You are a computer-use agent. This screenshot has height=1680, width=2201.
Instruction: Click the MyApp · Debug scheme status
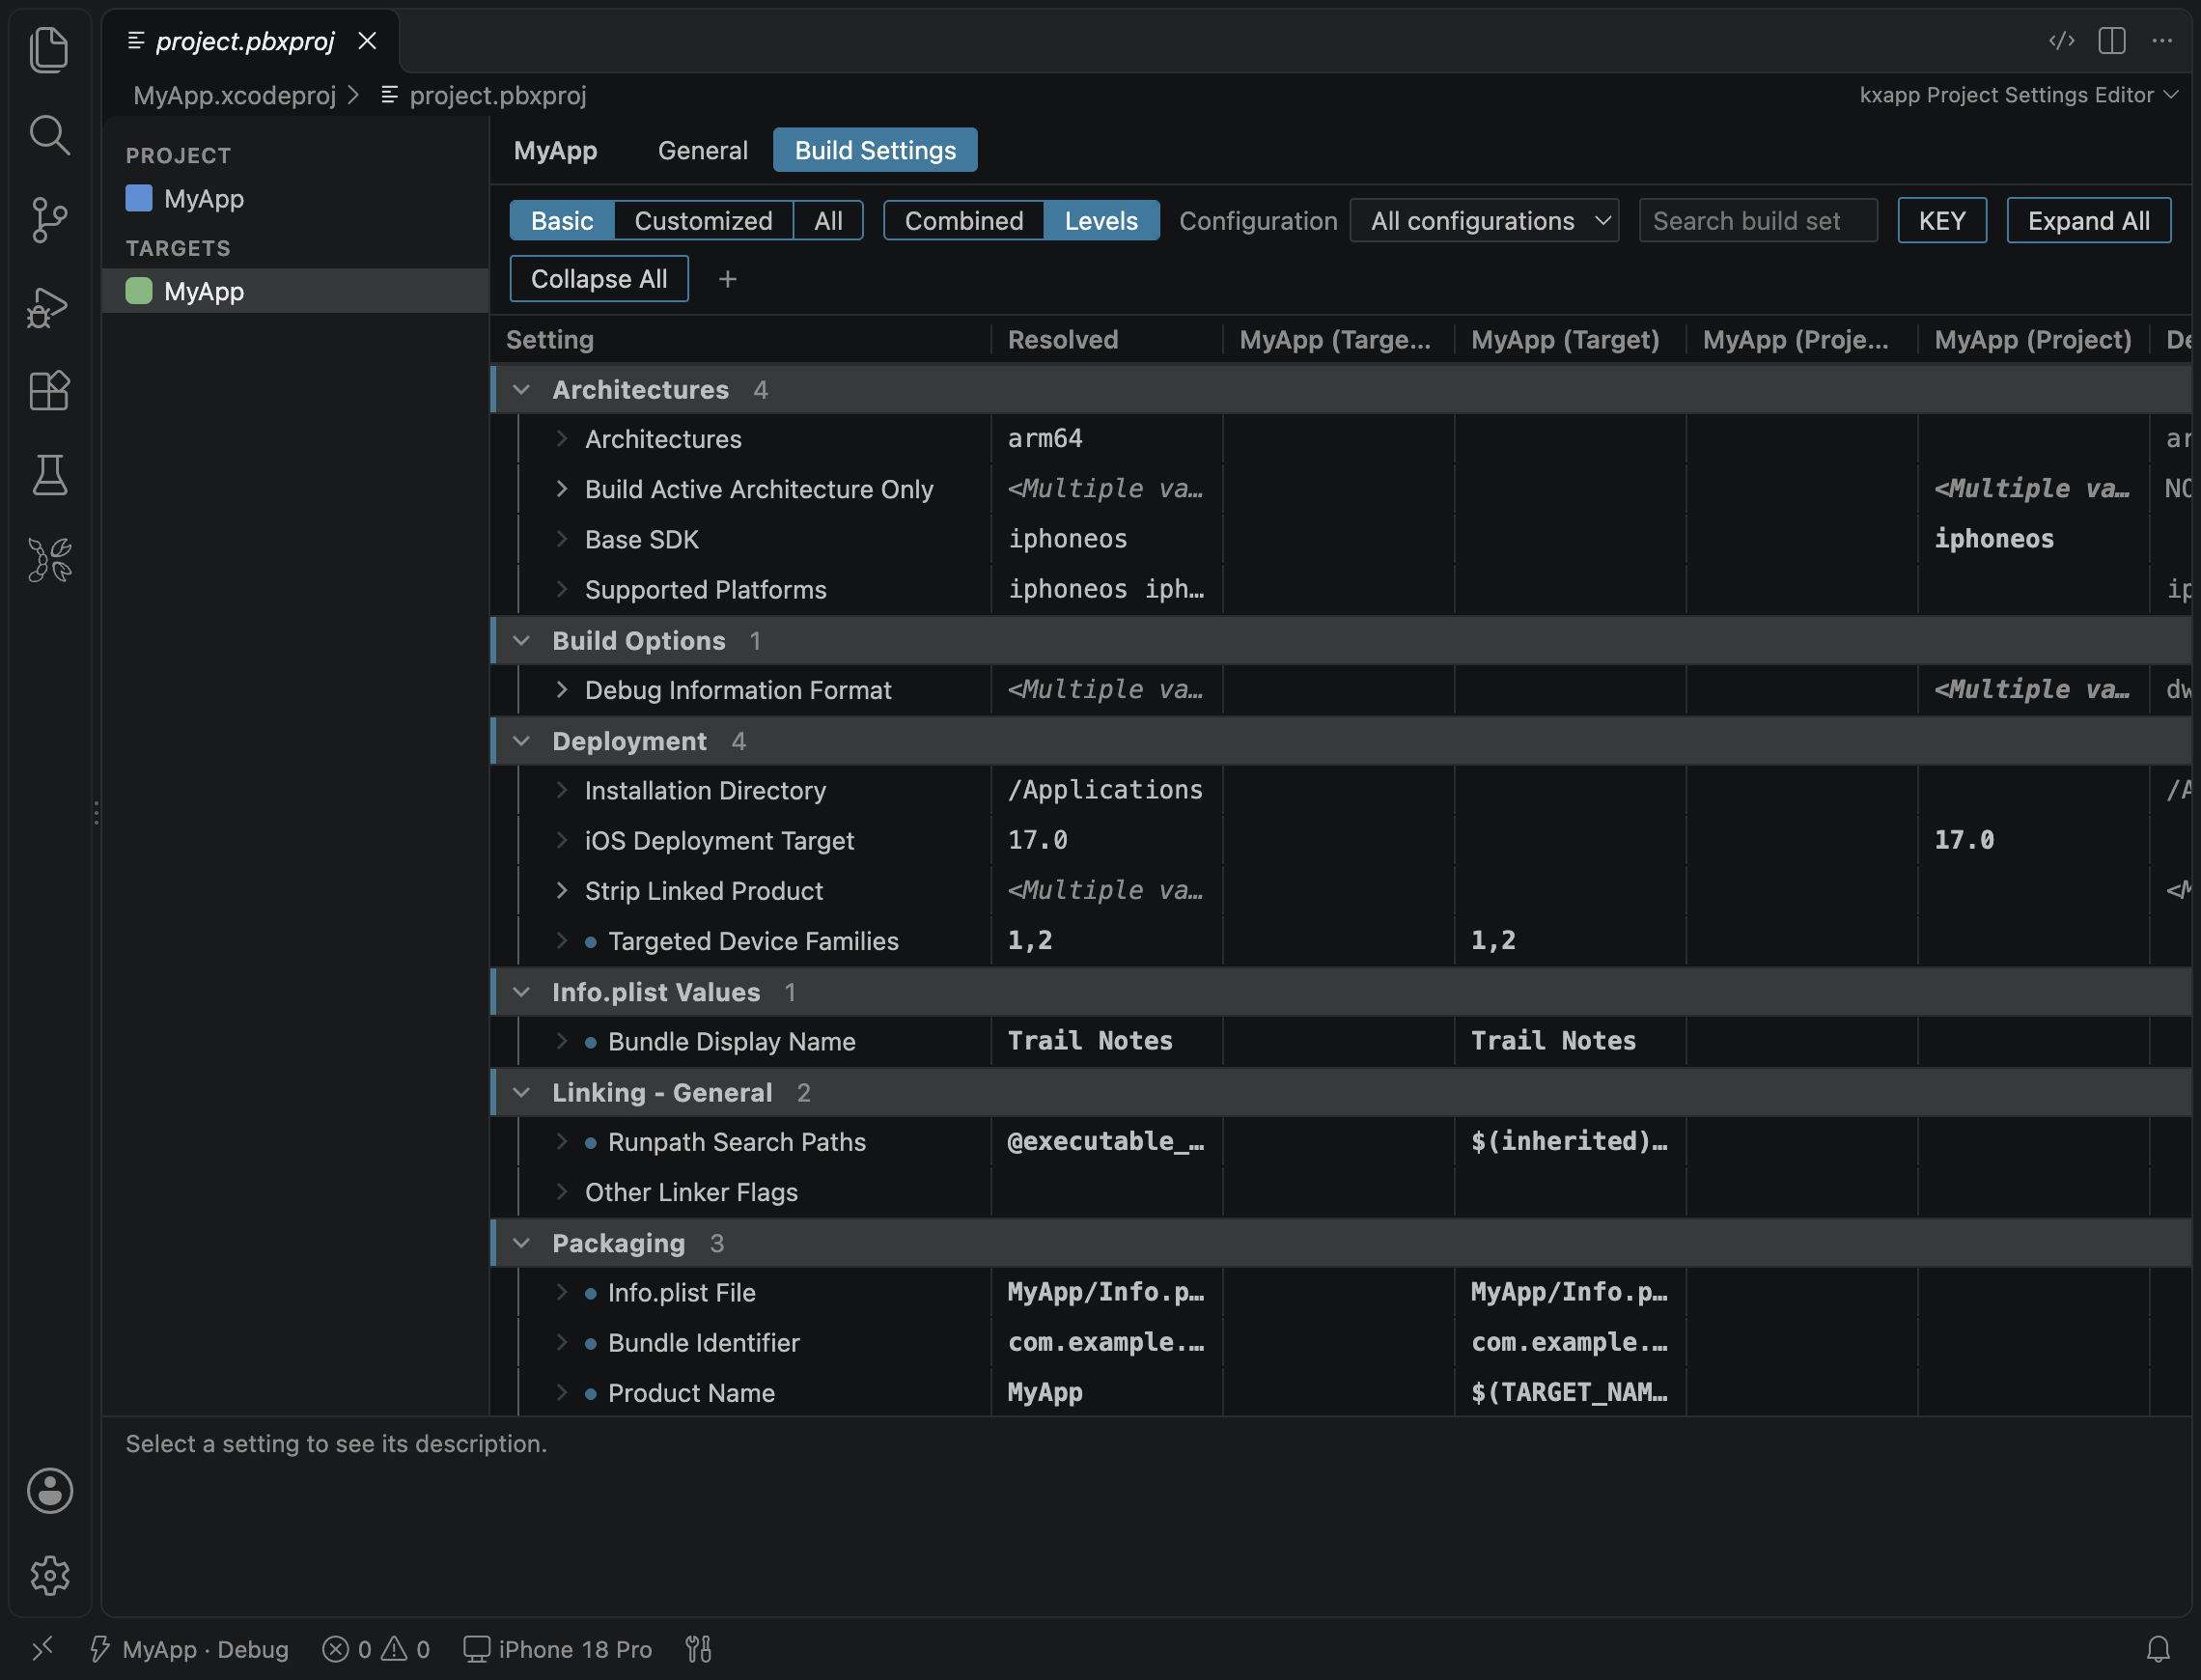pos(190,1649)
